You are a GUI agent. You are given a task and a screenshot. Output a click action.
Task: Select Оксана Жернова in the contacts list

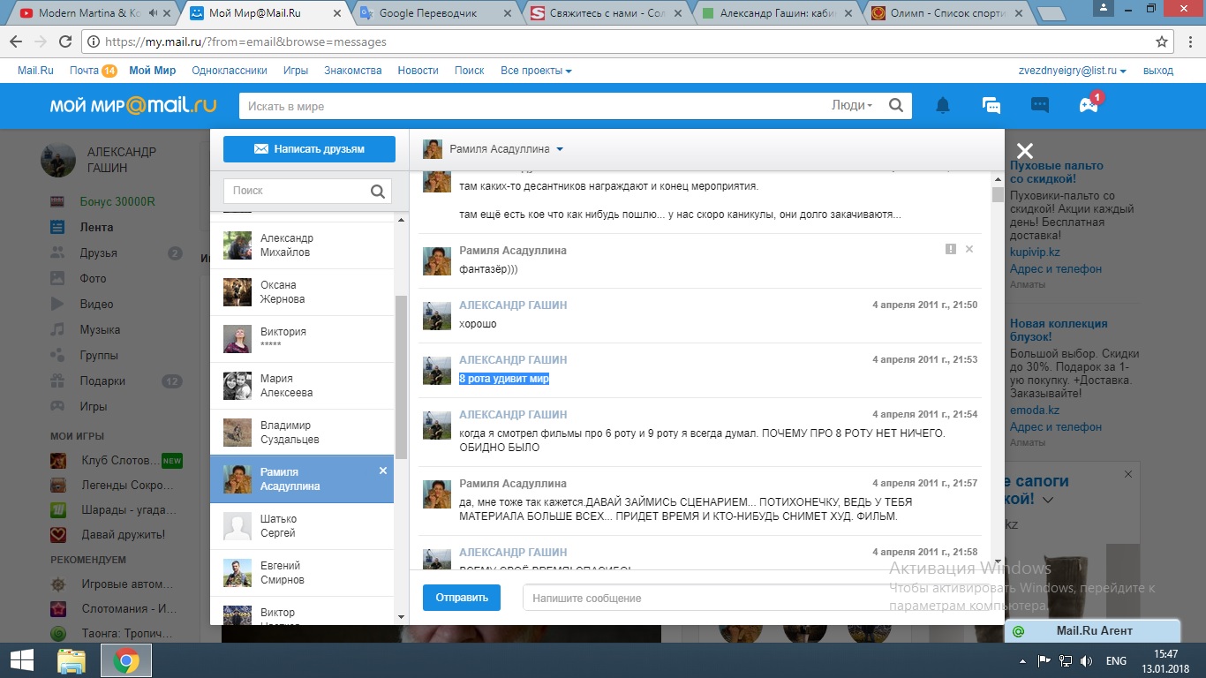[302, 292]
